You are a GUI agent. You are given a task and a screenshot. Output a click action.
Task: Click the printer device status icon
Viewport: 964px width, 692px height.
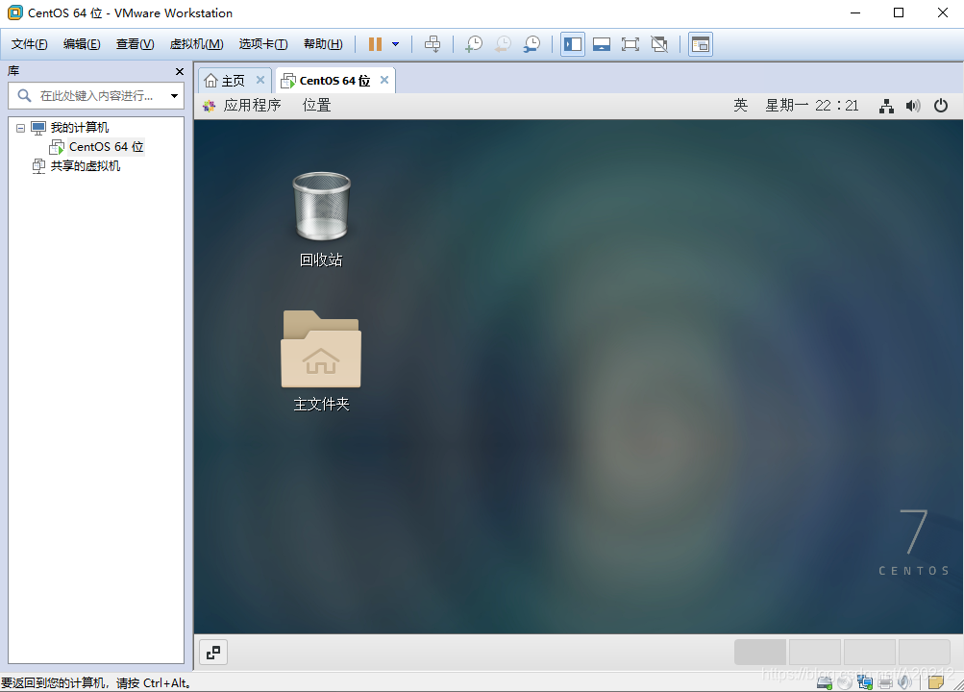885,682
